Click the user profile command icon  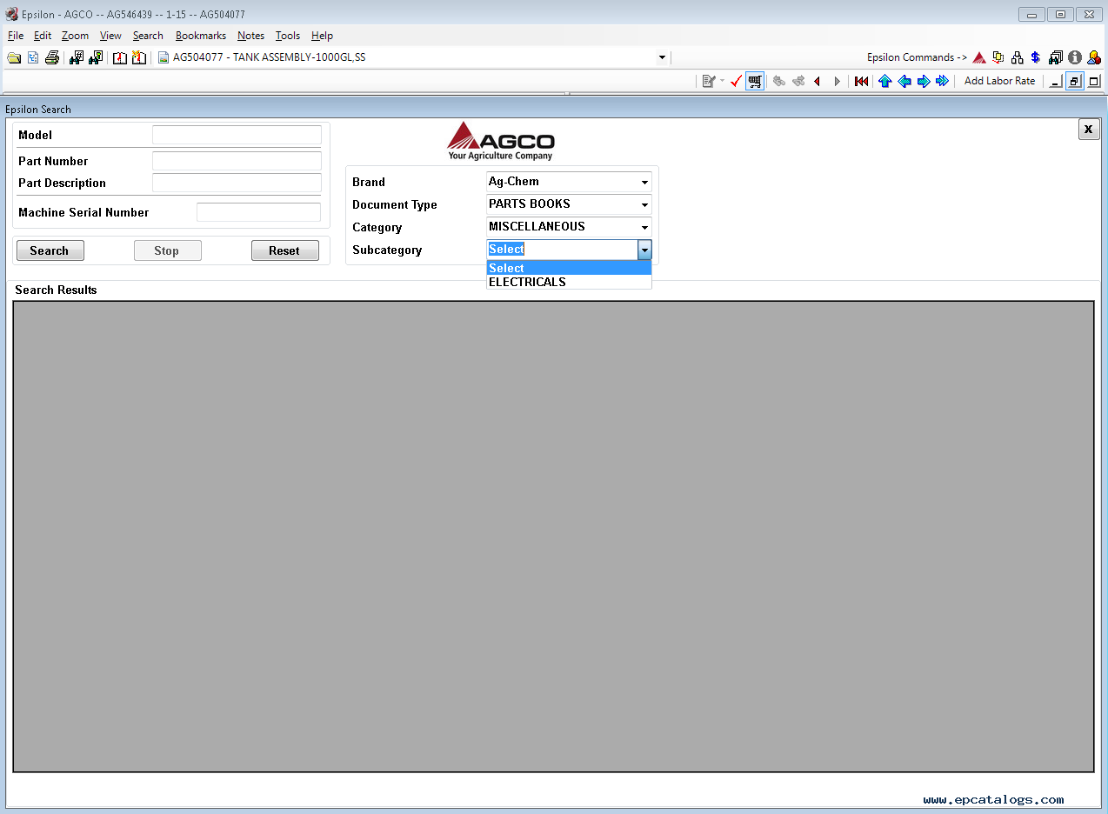click(x=1094, y=57)
